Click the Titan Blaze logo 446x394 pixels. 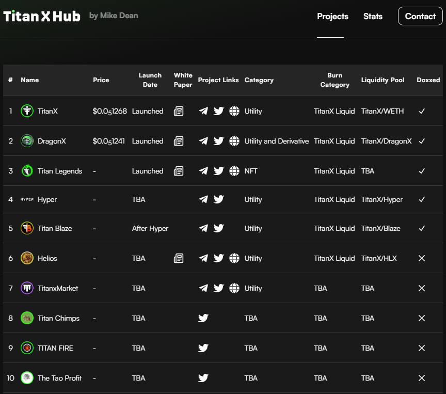coord(27,228)
